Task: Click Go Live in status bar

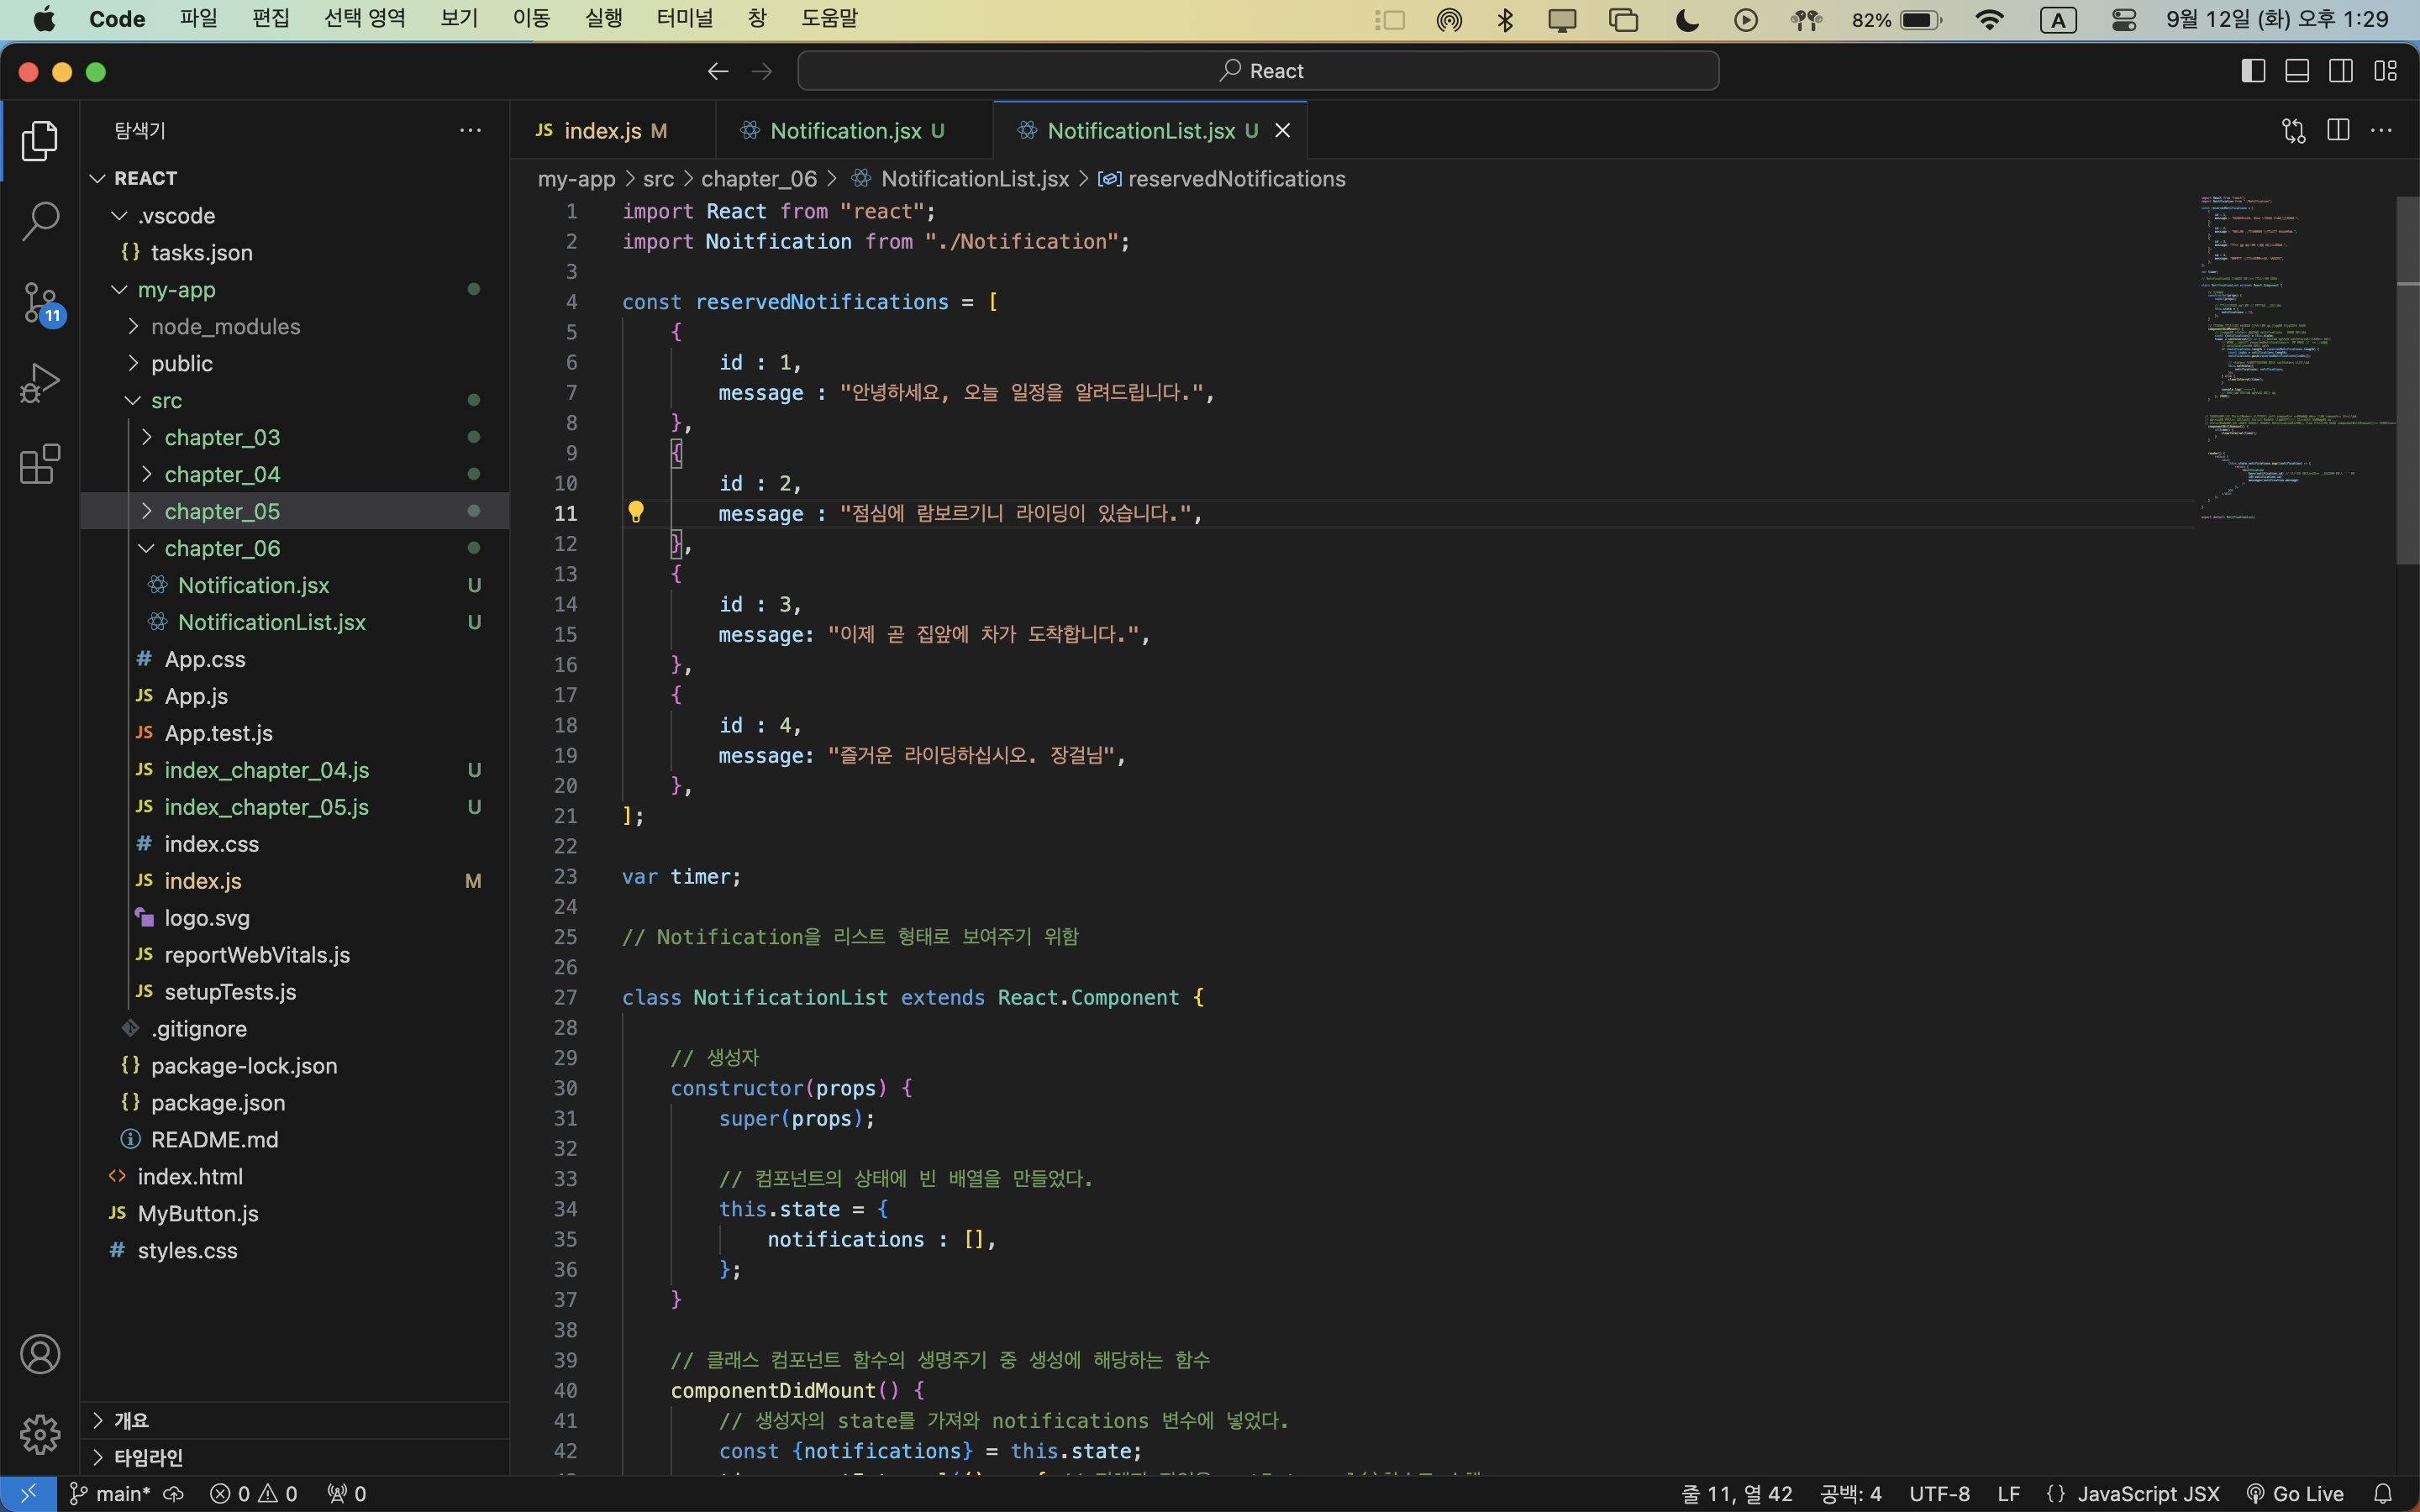Action: pyautogui.click(x=2295, y=1493)
